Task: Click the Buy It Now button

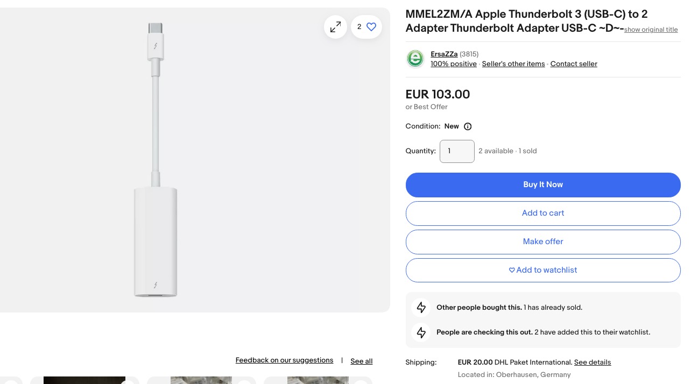Action: pos(542,184)
